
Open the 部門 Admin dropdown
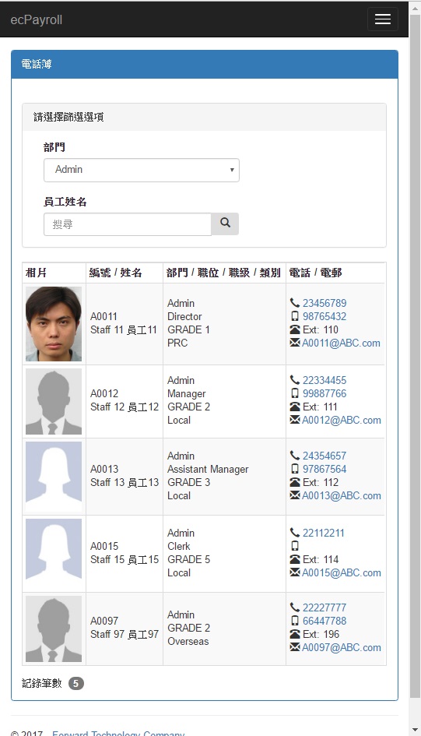(142, 170)
